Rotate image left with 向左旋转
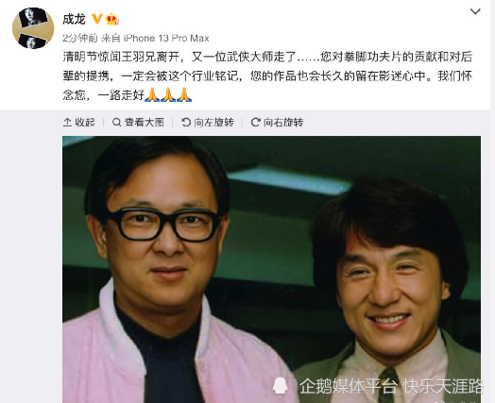 pyautogui.click(x=208, y=122)
